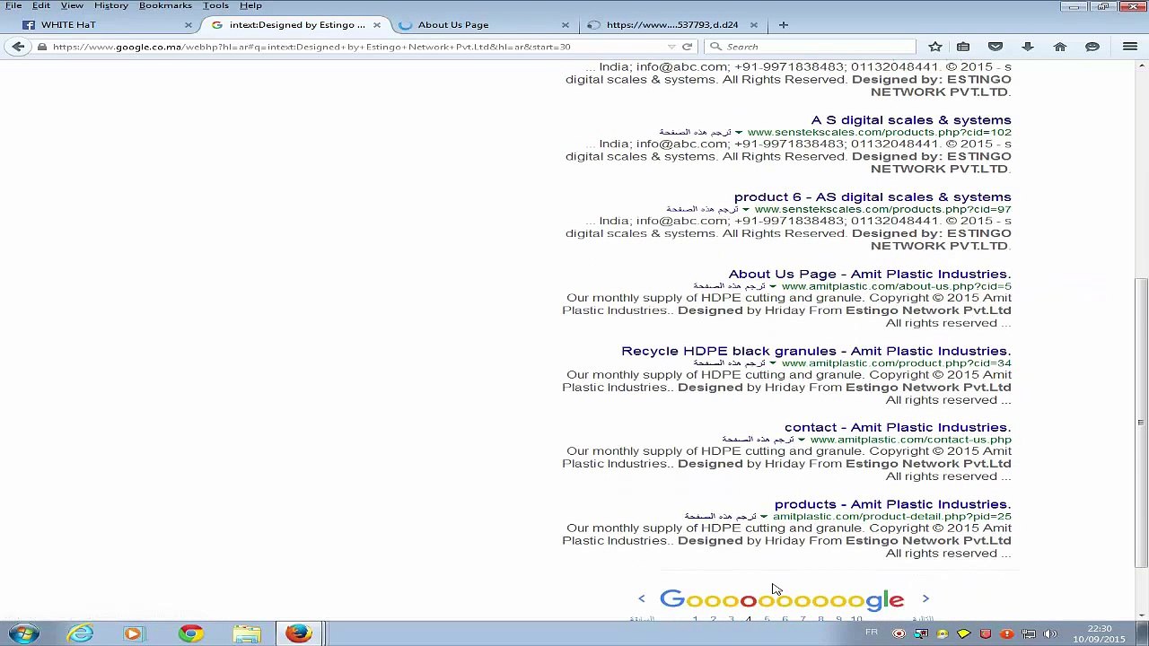Viewport: 1149px width, 646px height.
Task: Open URL history dropdown in address bar
Action: (671, 47)
